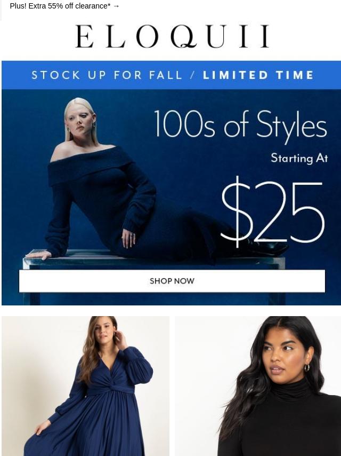341x456 pixels.
Task: Click the blonde model's hand with rings
Action: coord(128,238)
